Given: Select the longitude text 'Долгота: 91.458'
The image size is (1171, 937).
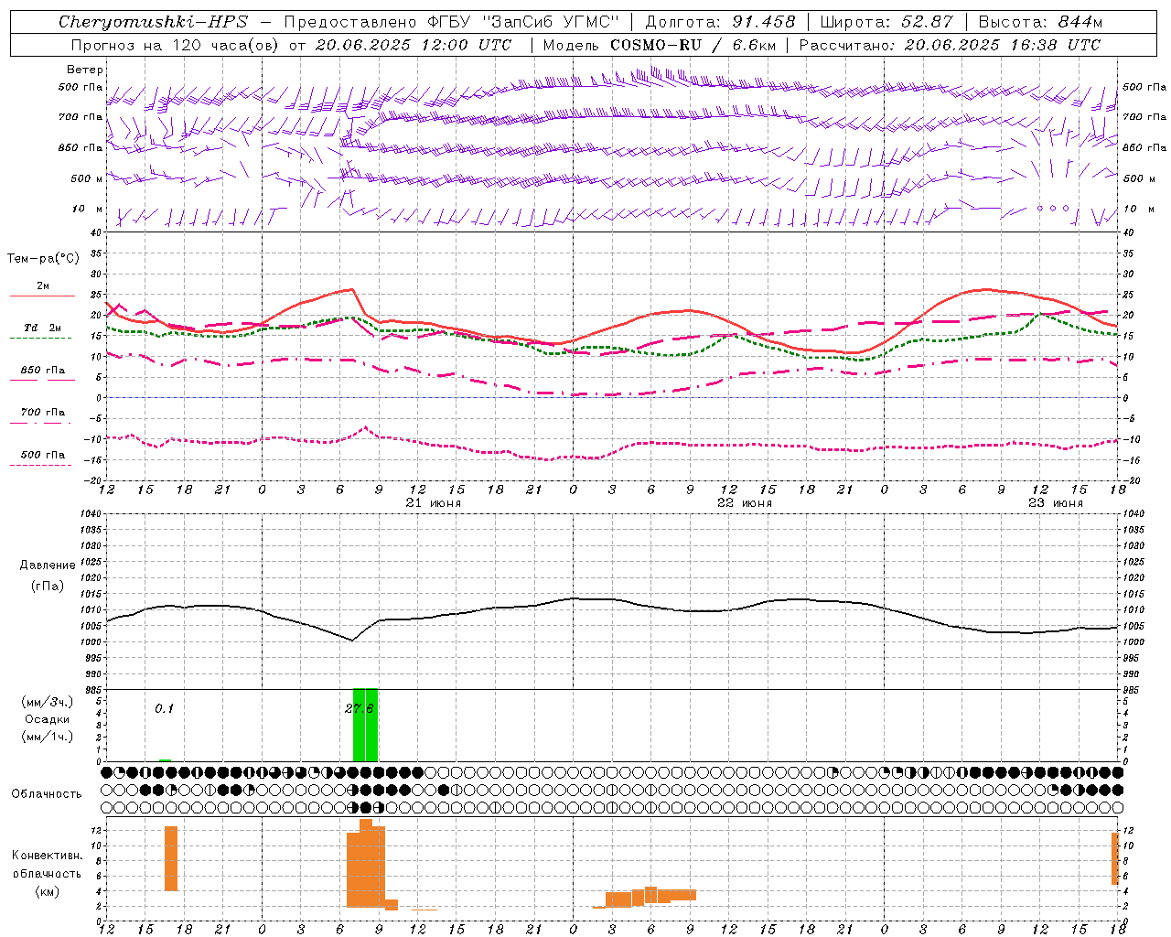Looking at the screenshot, I should (x=721, y=22).
